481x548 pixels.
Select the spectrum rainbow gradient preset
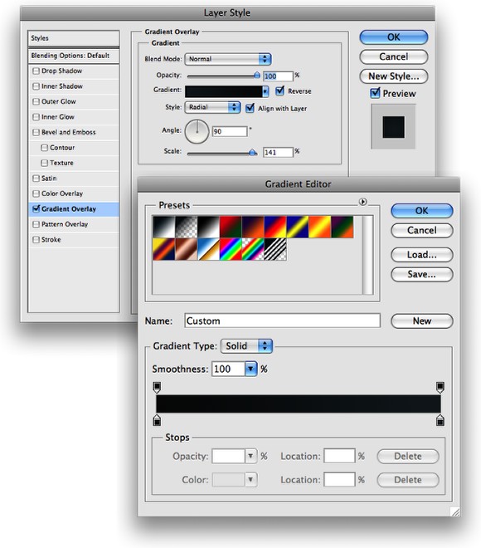pos(231,249)
